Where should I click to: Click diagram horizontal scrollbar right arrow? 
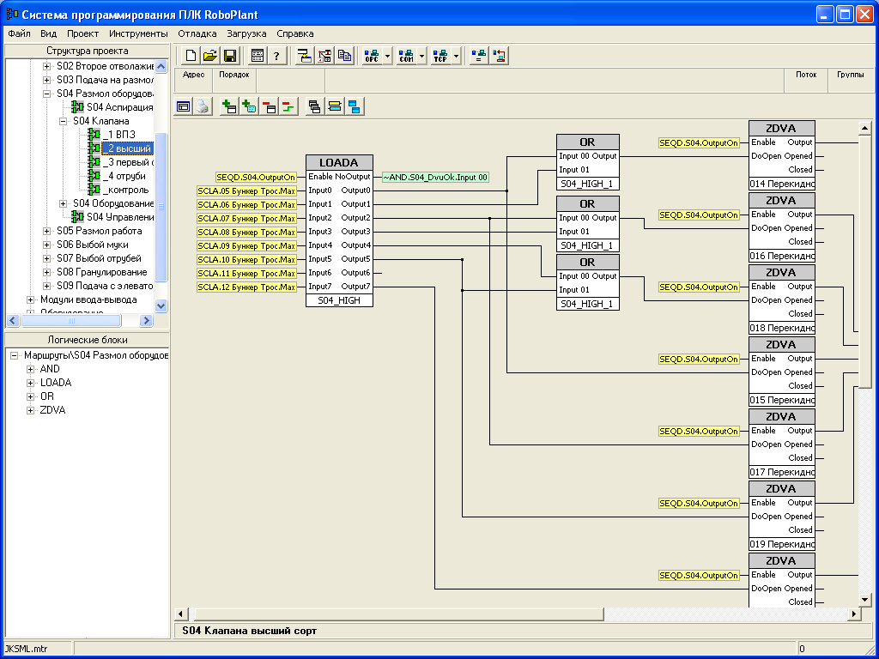coord(853,614)
